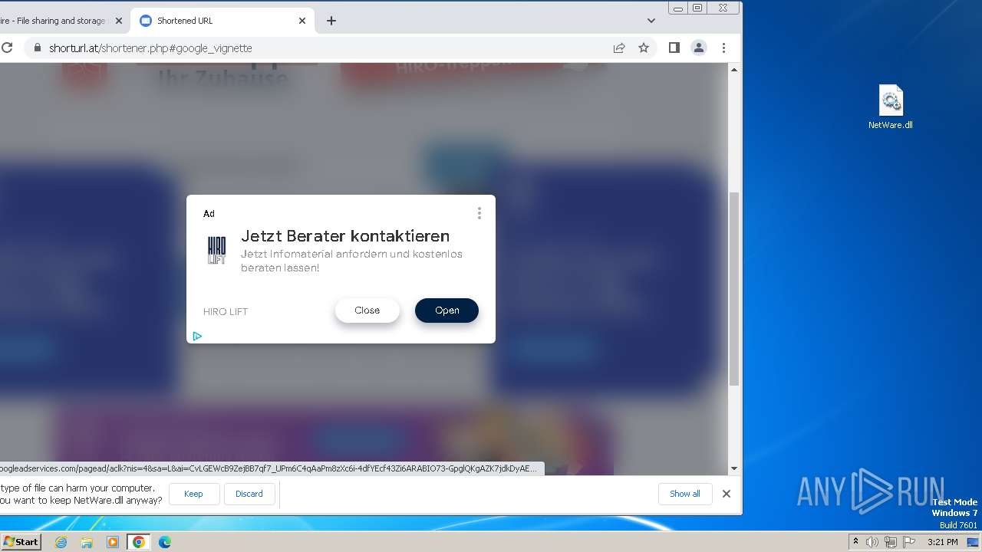
Task: Bookmark this page with the star icon
Action: point(644,48)
